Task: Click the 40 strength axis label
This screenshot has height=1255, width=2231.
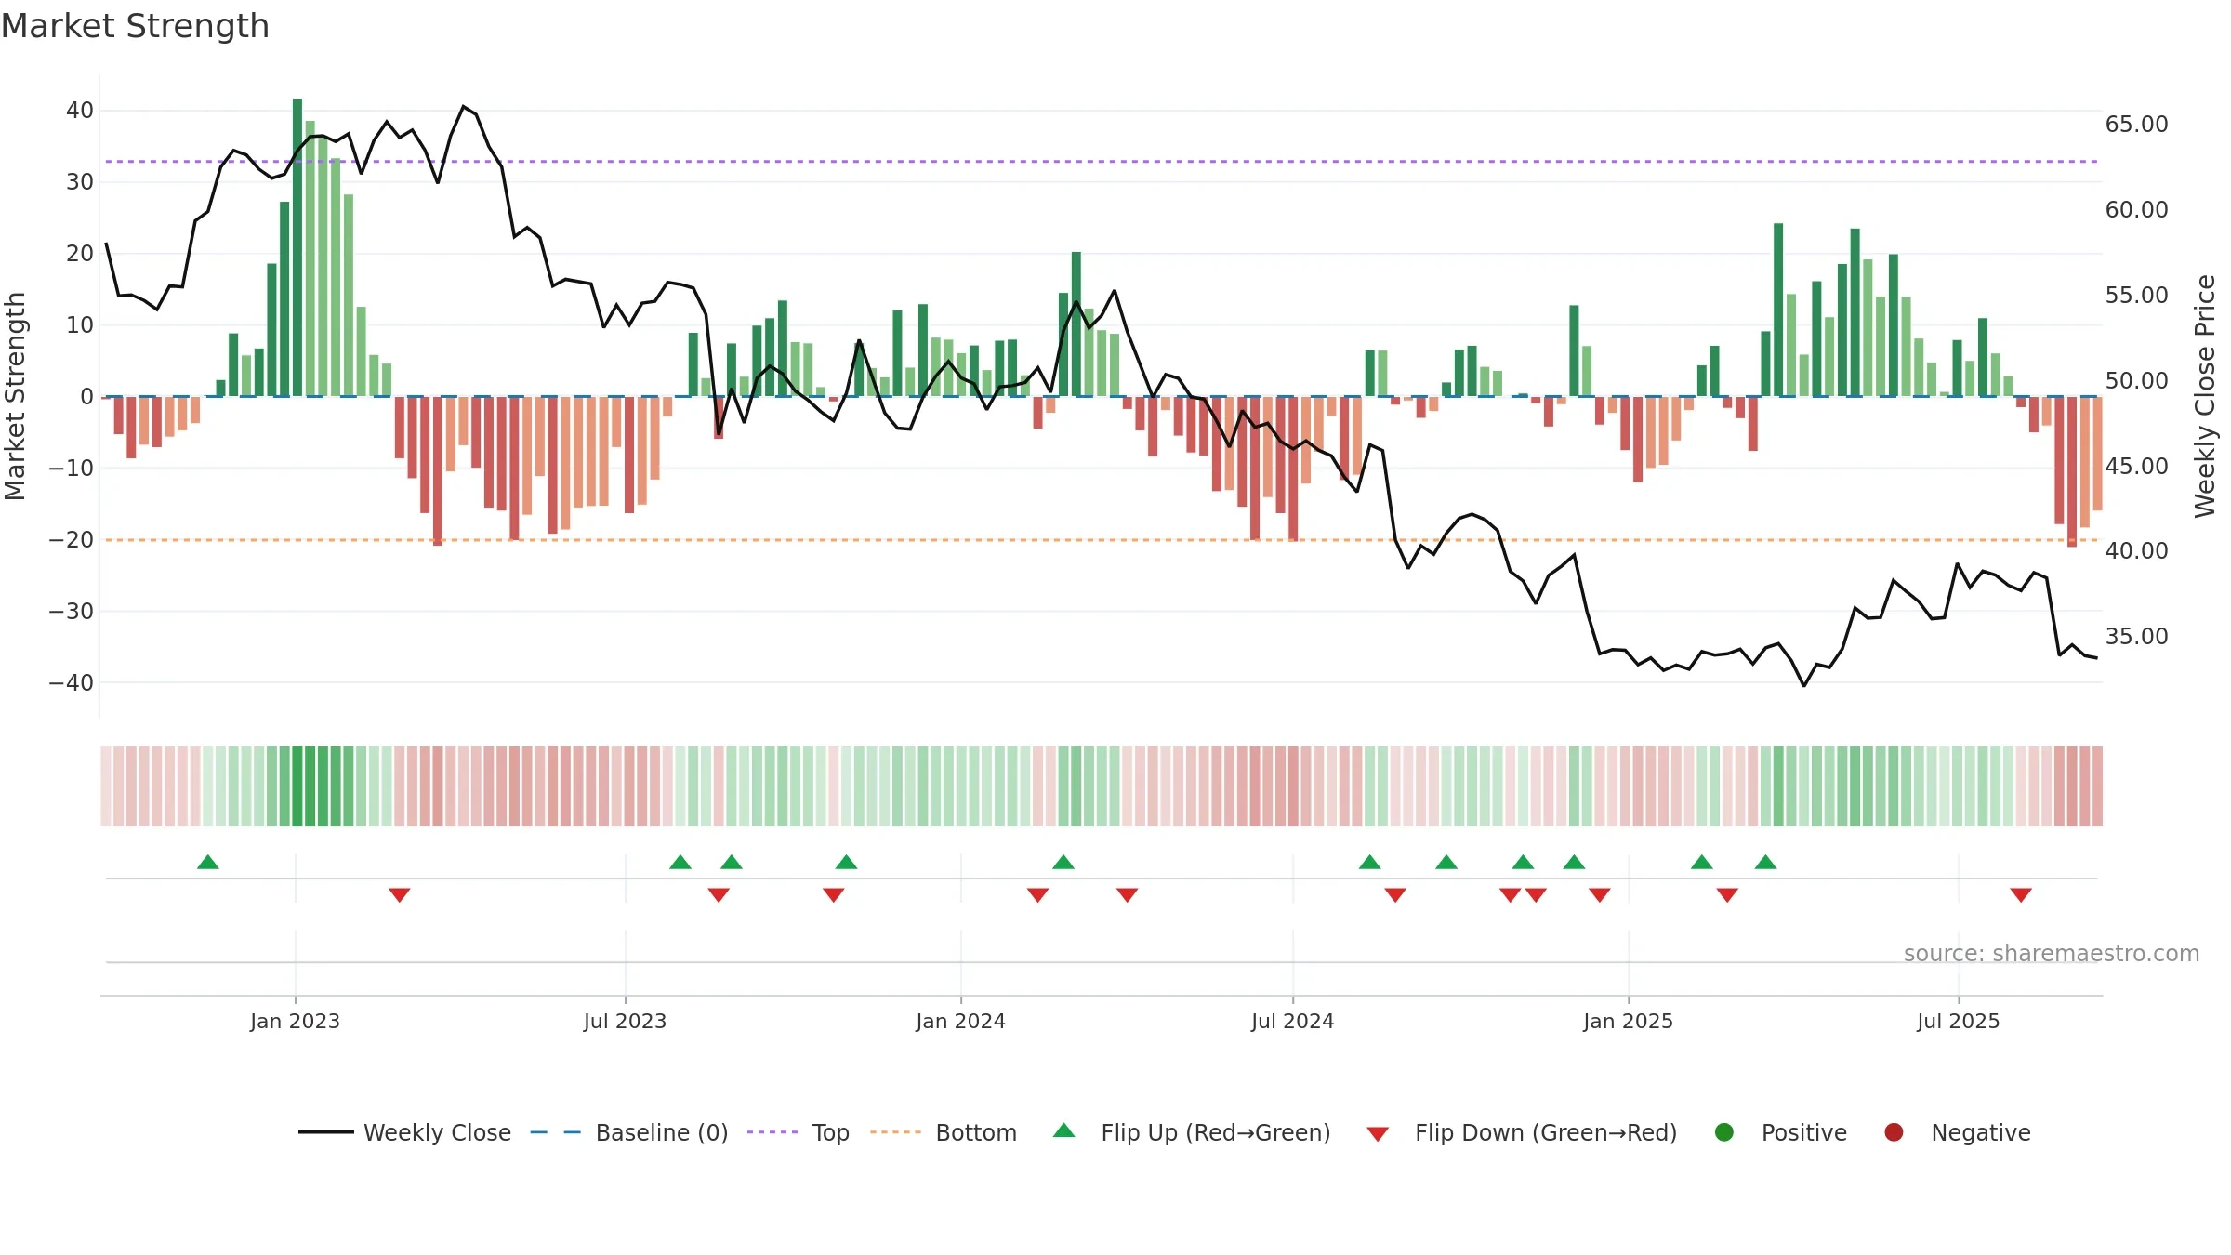Action: pos(80,110)
